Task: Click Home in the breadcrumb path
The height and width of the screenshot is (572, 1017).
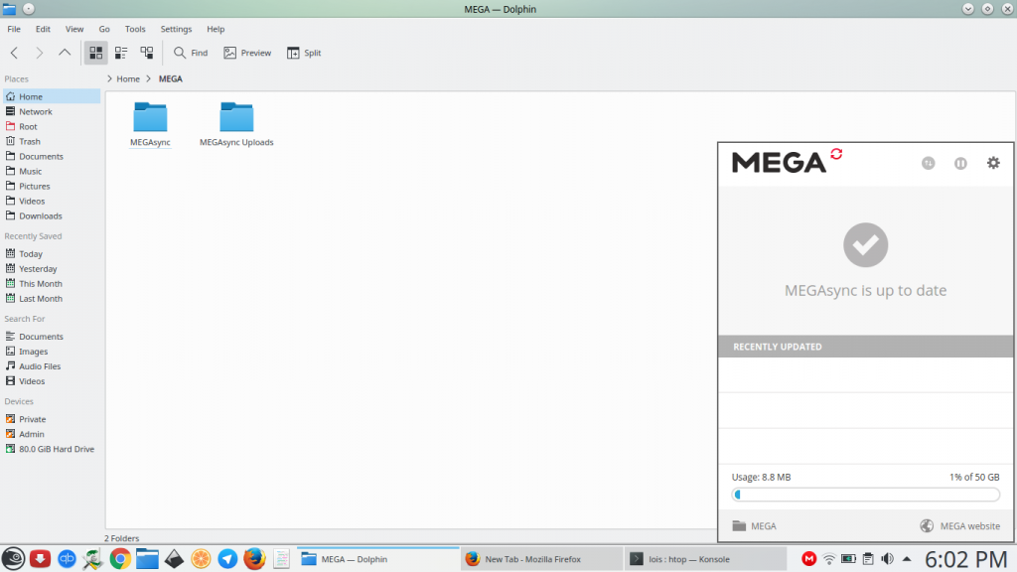Action: [128, 78]
